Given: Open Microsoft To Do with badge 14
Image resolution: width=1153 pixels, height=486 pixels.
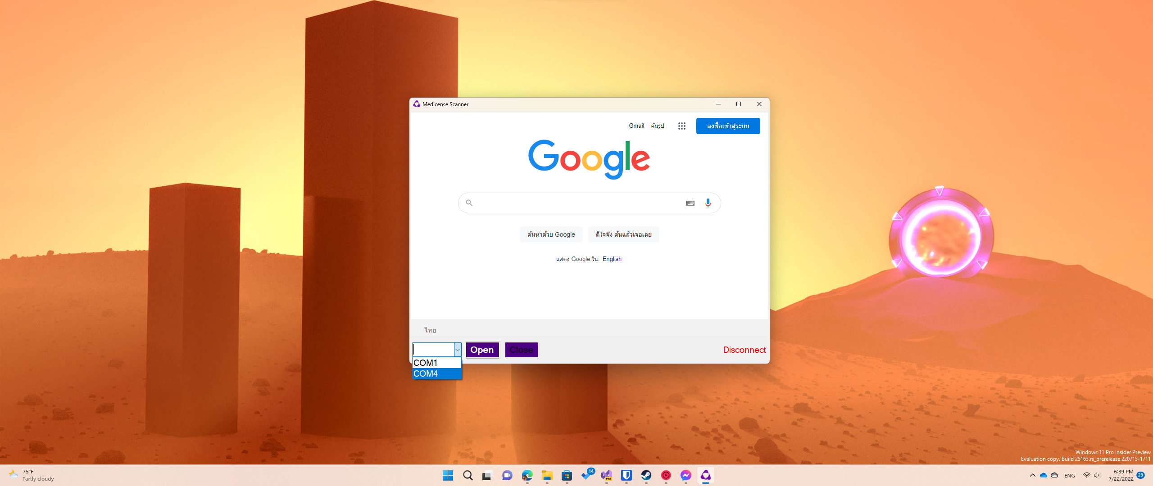Looking at the screenshot, I should click(587, 474).
